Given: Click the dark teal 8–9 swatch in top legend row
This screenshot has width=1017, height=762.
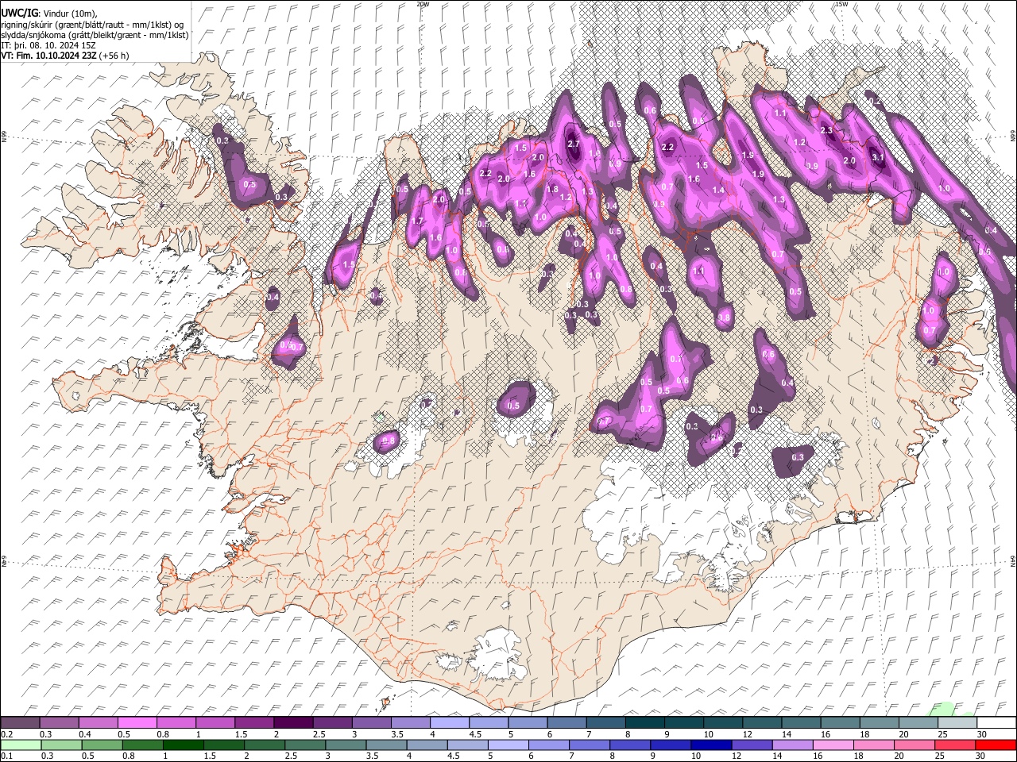Looking at the screenshot, I should click(x=645, y=723).
